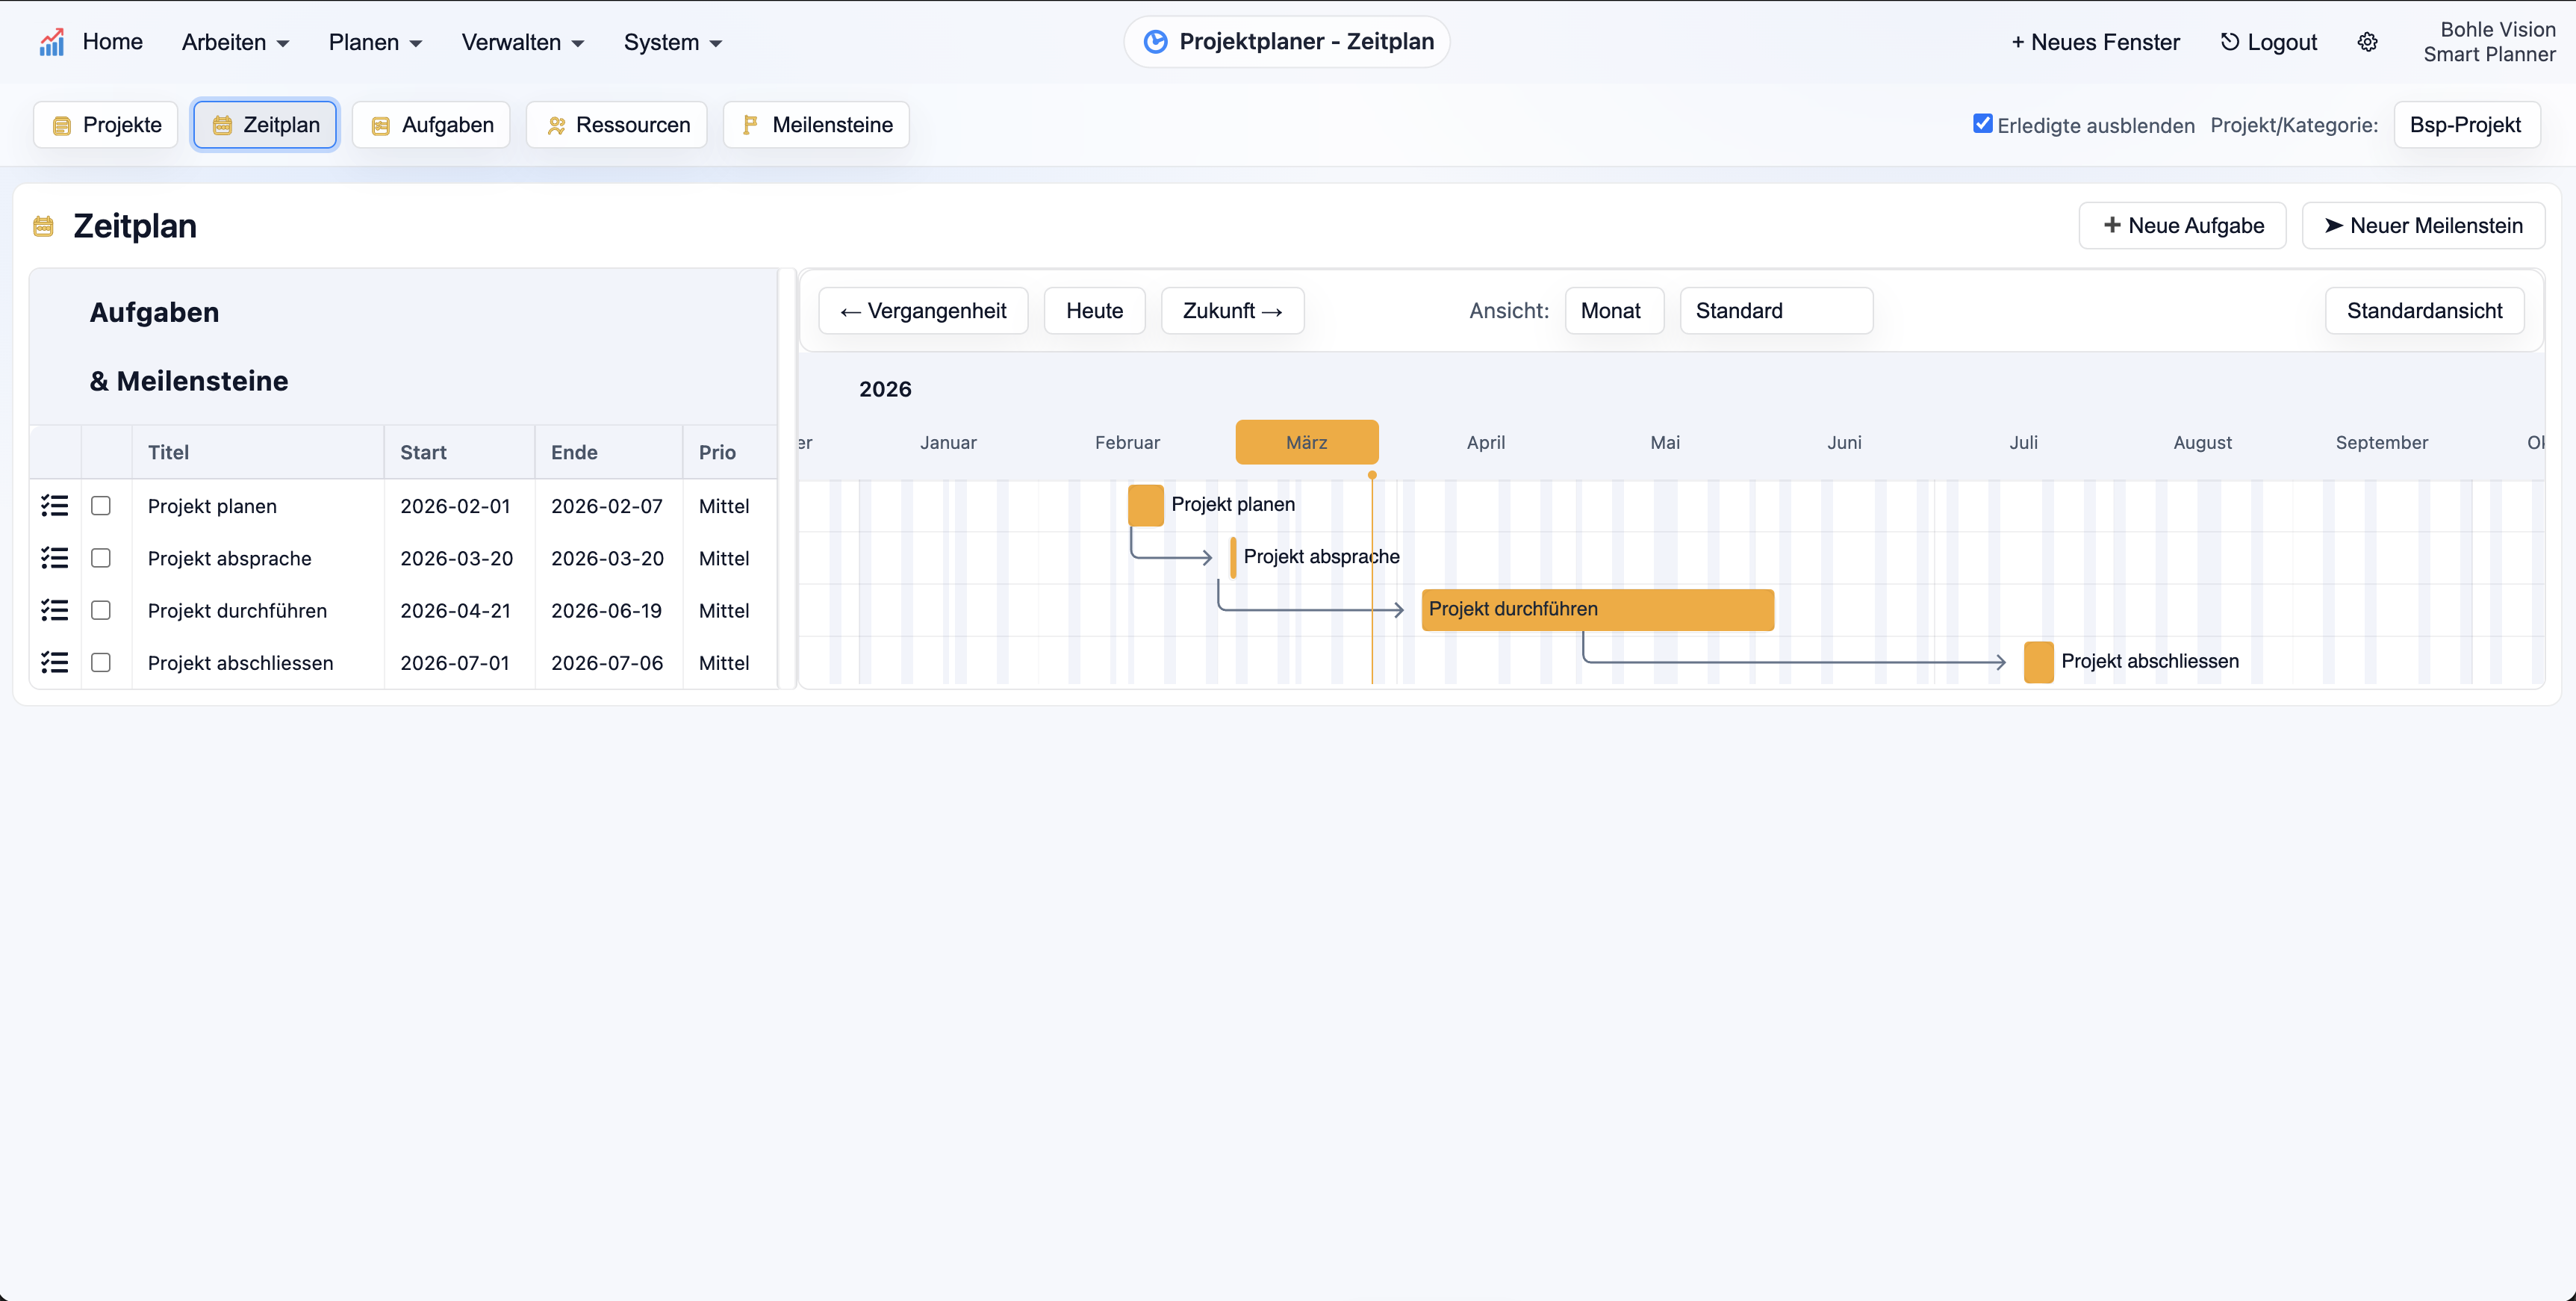Screen dimensions: 2576x1301
Task: Switch to the Zeitplan tab
Action: click(264, 124)
